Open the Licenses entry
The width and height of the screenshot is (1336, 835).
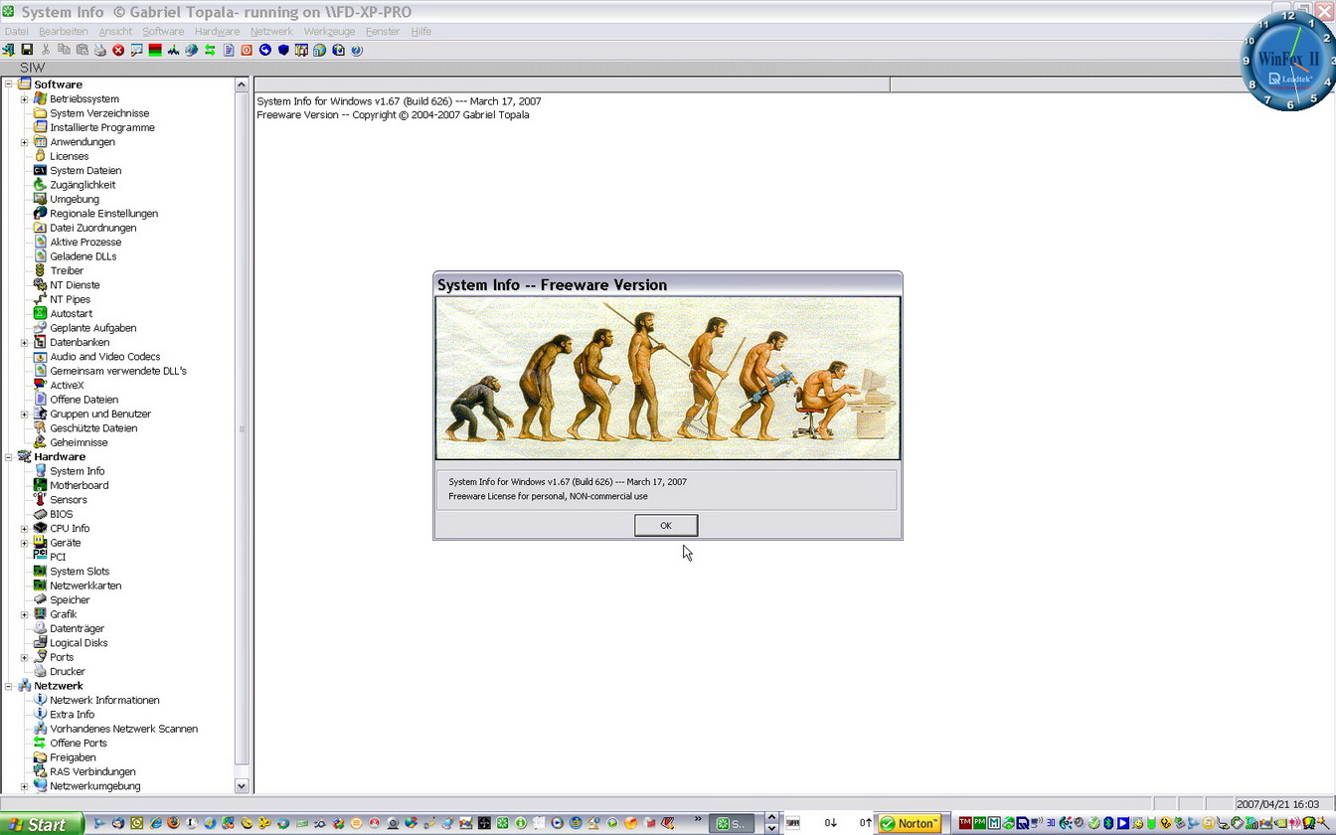pos(70,156)
